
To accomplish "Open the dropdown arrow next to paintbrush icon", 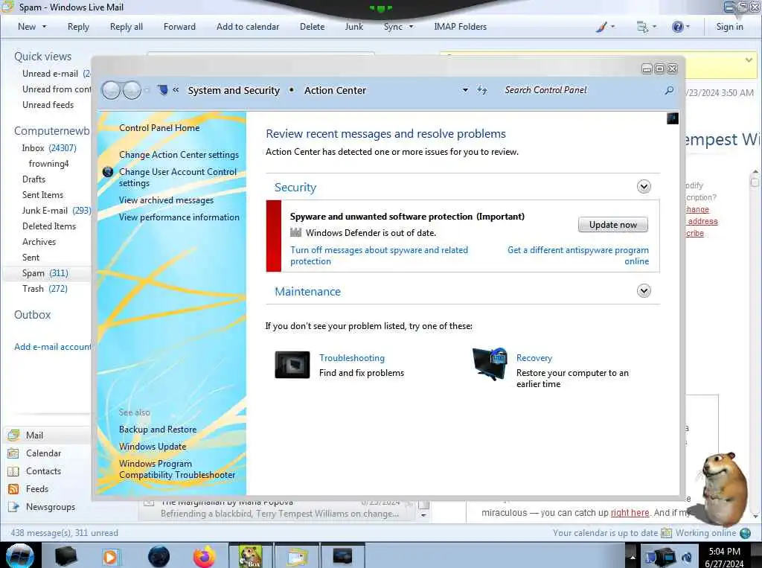I will (x=612, y=27).
